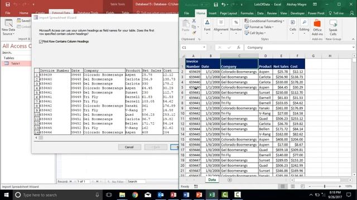The image size is (357, 200).
Task: Click Copy icon in Excel clipboard group
Action: 194,27
